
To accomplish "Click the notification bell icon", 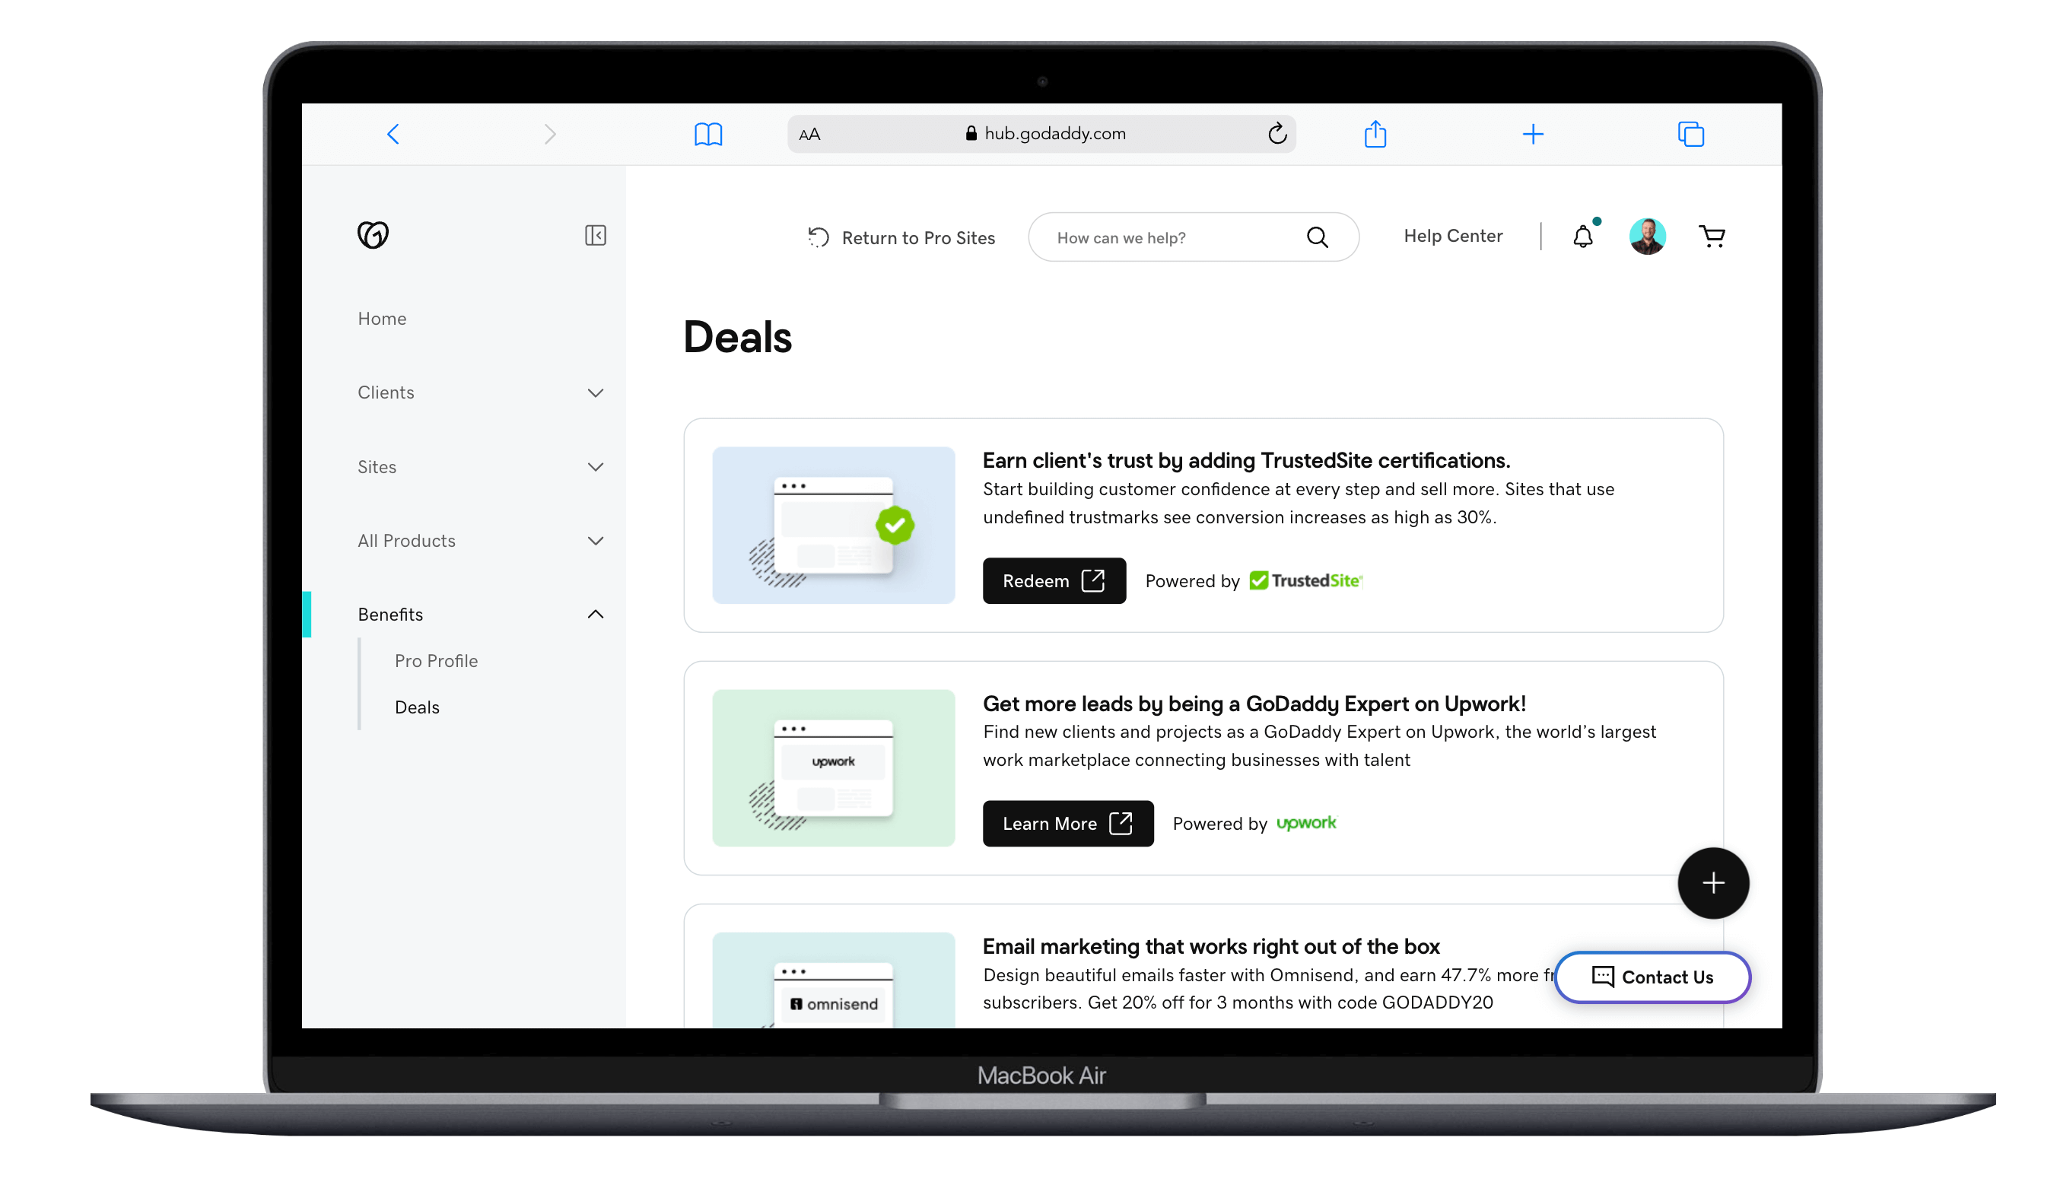I will click(x=1582, y=237).
